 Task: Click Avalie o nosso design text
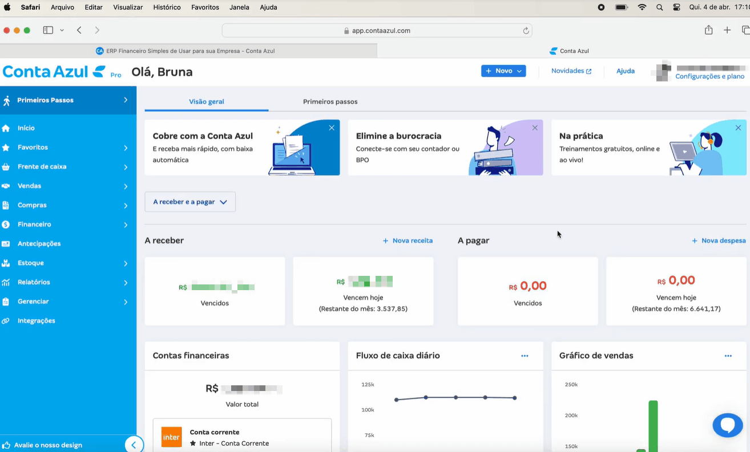point(48,445)
